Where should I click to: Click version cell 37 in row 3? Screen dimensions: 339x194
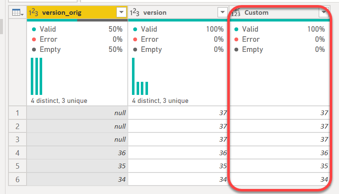(x=178, y=139)
